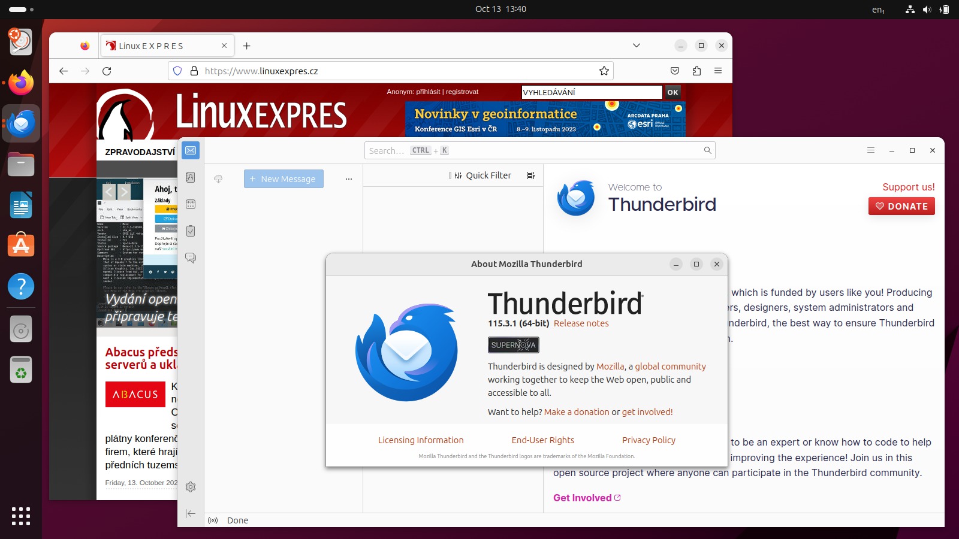Open Ubuntu Software from the dock

point(21,246)
